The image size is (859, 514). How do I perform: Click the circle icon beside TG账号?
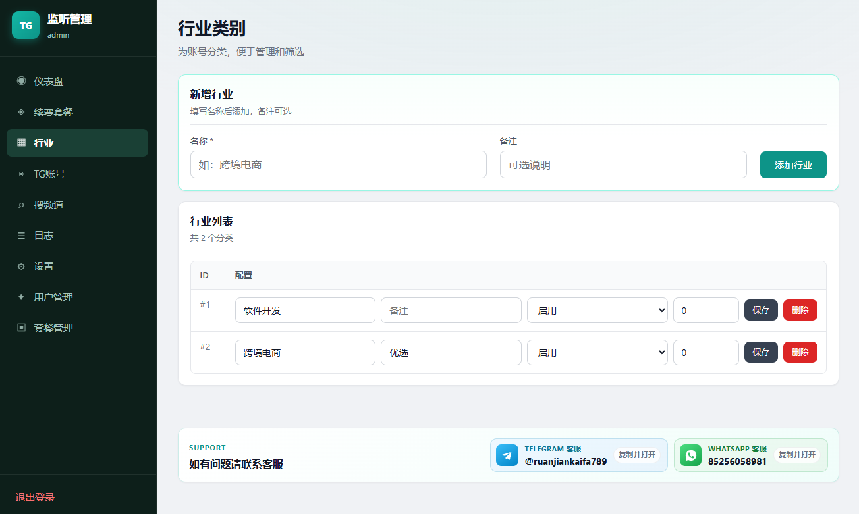click(21, 174)
